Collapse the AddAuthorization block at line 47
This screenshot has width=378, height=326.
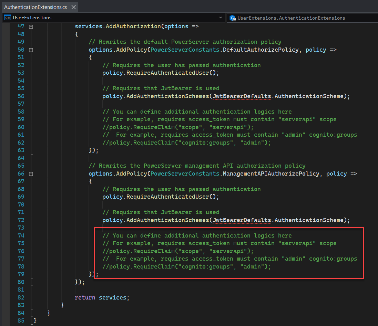(x=31, y=27)
